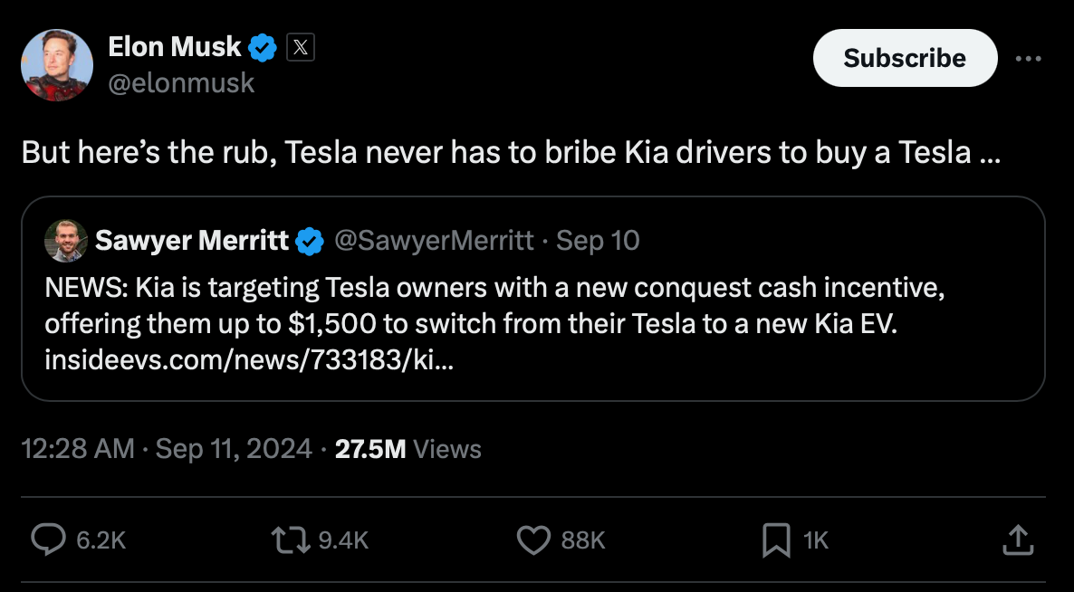Viewport: 1074px width, 592px height.
Task: Click Elon Musk's blue verified badge
Action: coord(263,47)
